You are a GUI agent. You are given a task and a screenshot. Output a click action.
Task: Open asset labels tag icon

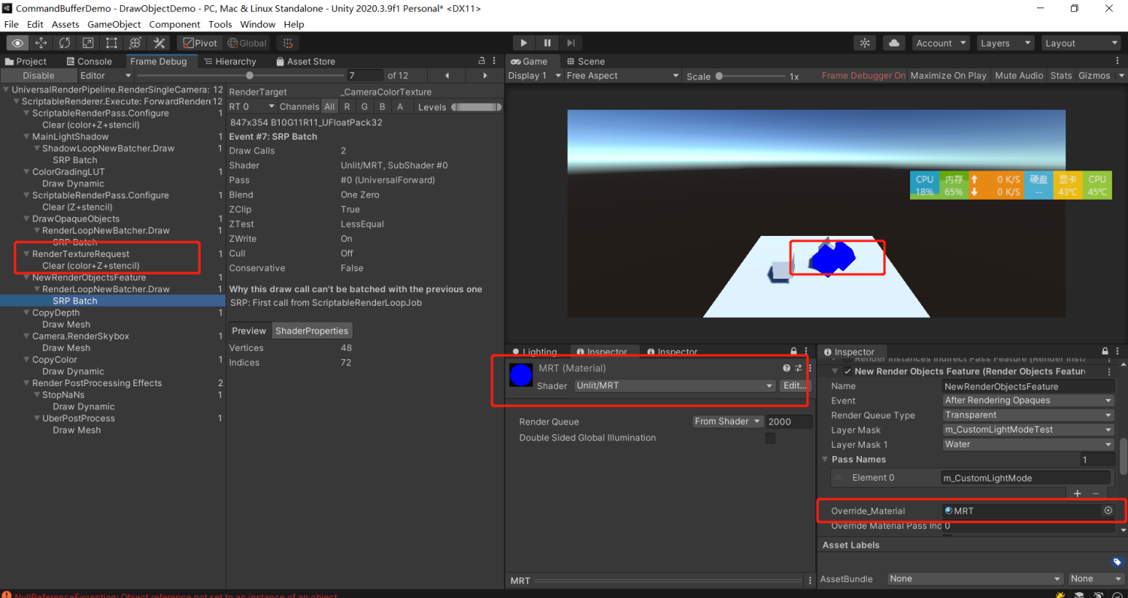pyautogui.click(x=1117, y=561)
